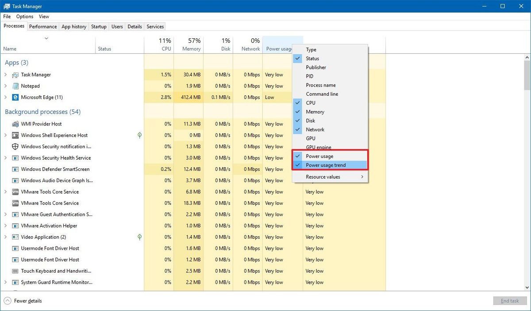Select the Windows Security notification icon
The width and height of the screenshot is (531, 311).
point(15,146)
